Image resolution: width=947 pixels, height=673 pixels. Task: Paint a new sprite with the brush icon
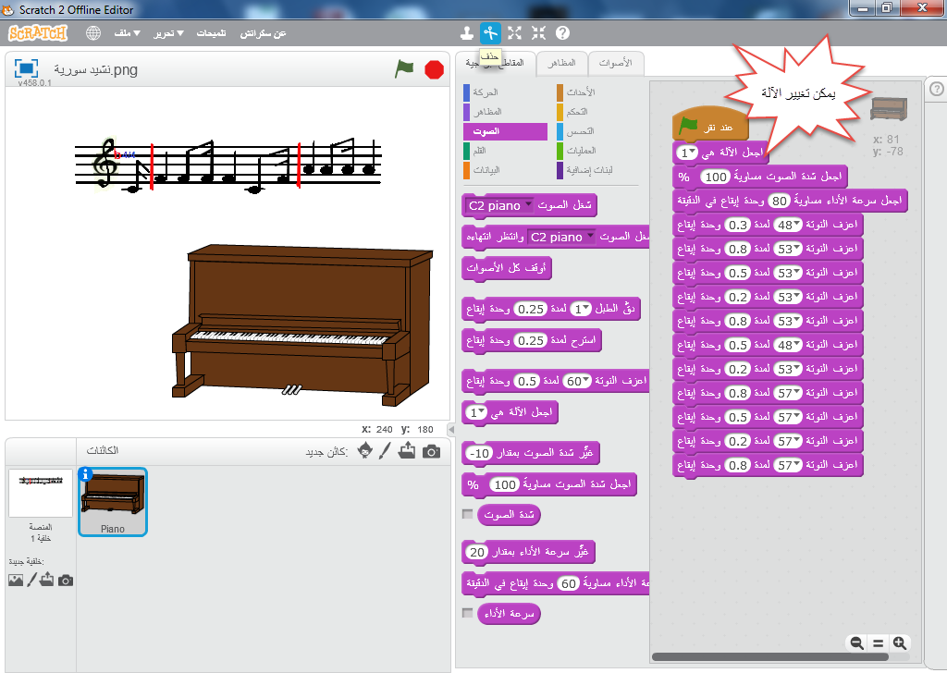(387, 451)
